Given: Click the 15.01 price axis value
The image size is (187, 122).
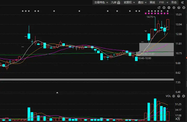Looking at the screenshot, I should [x=178, y=14].
